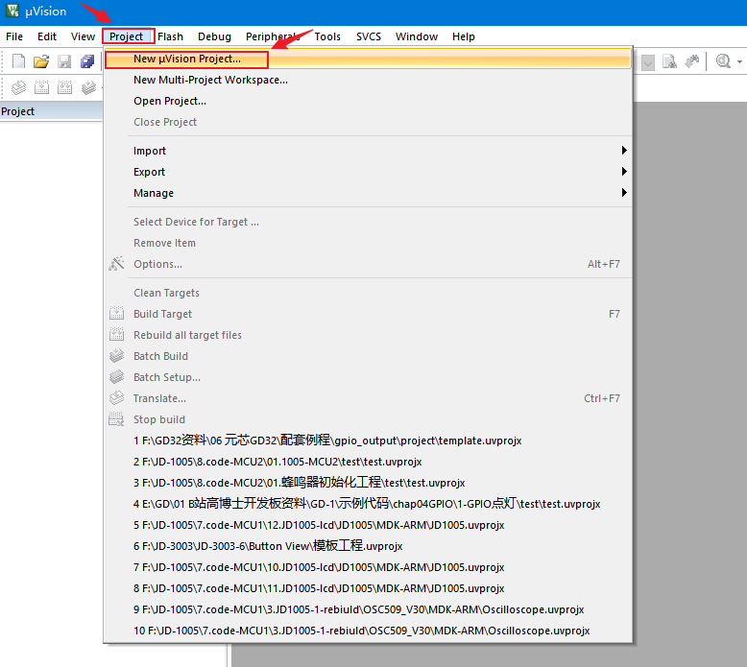Click Options... menu text

pyautogui.click(x=157, y=264)
